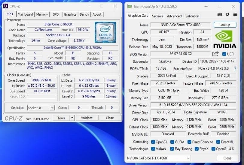
Task: Toggle the Vulkan checkbox
Action: 153,149
